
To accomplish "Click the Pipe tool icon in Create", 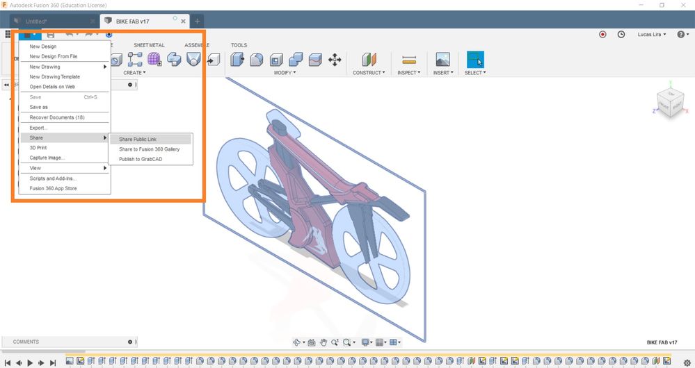I will click(174, 59).
